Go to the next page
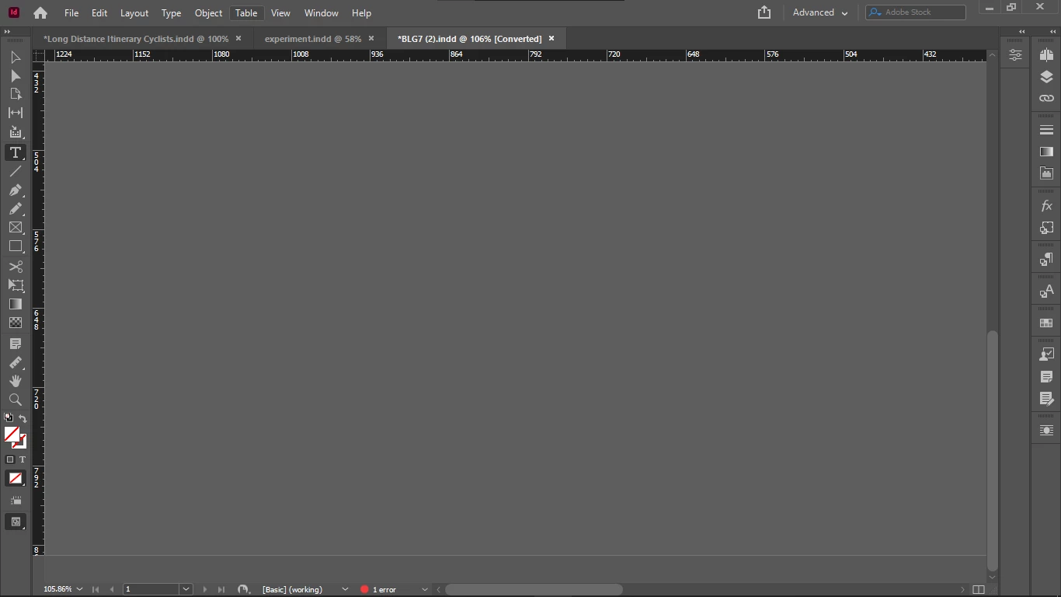Viewport: 1061px width, 597px height. click(x=205, y=589)
